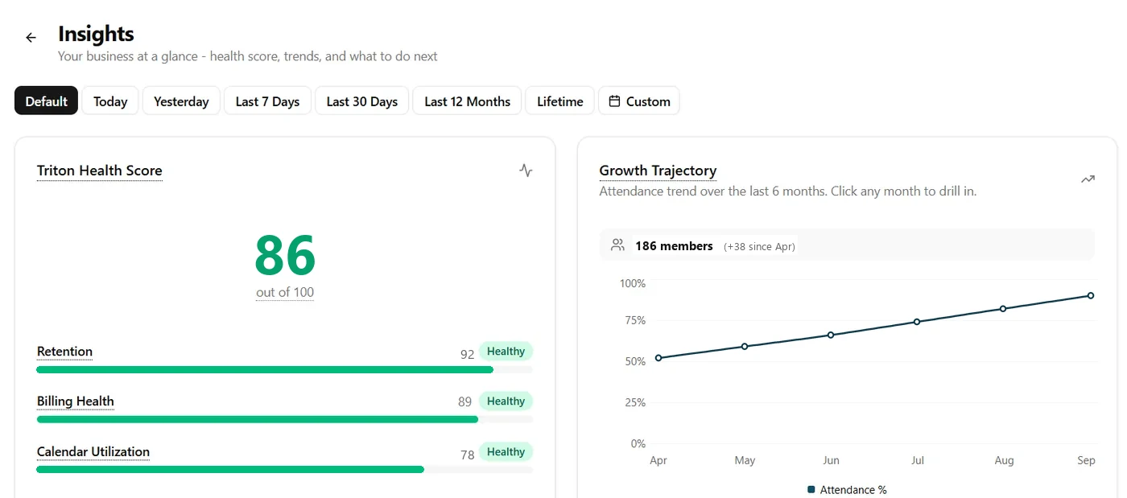Select the Last 12 Months range
The image size is (1127, 498).
point(467,101)
